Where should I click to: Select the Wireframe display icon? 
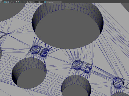(3, 2)
